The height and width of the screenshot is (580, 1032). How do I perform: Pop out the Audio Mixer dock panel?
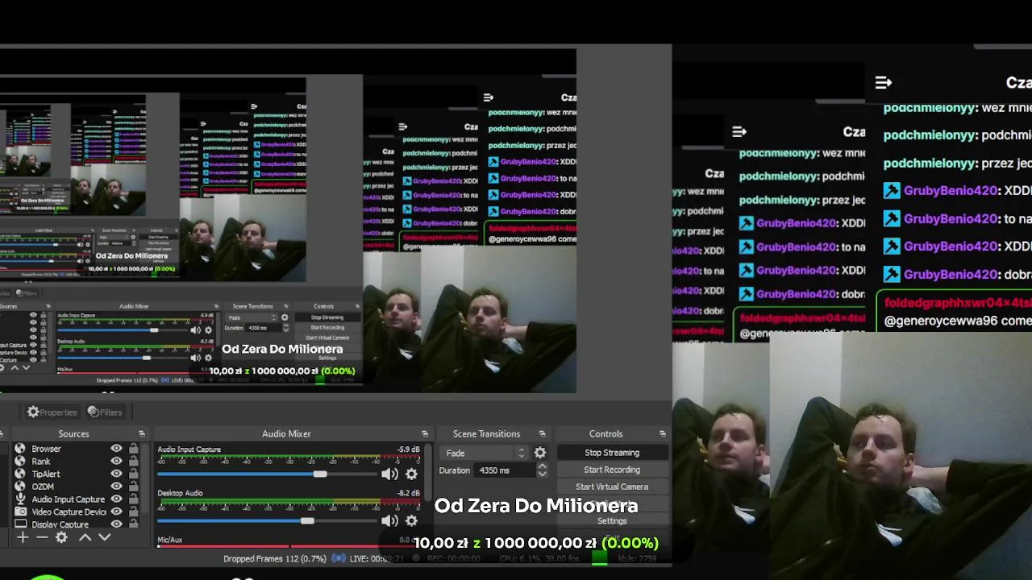click(x=425, y=434)
